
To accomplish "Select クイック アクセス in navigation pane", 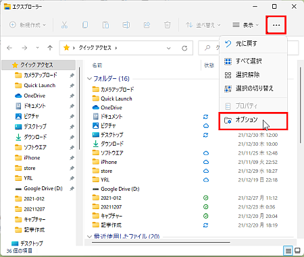I will click(39, 65).
